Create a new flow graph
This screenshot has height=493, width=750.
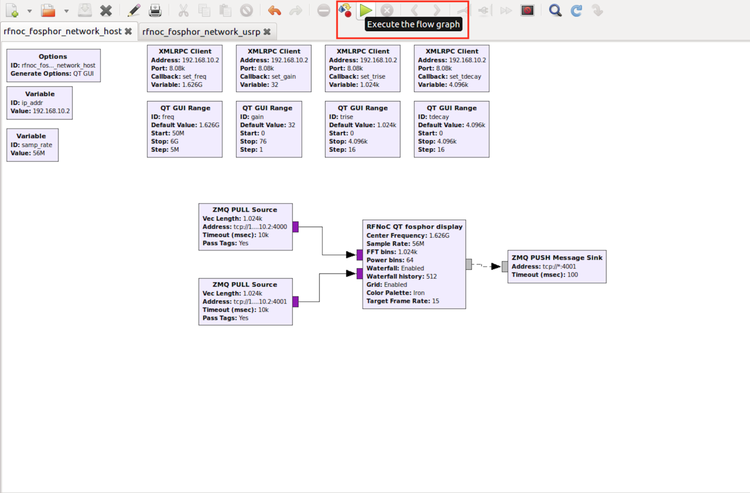pyautogui.click(x=12, y=10)
